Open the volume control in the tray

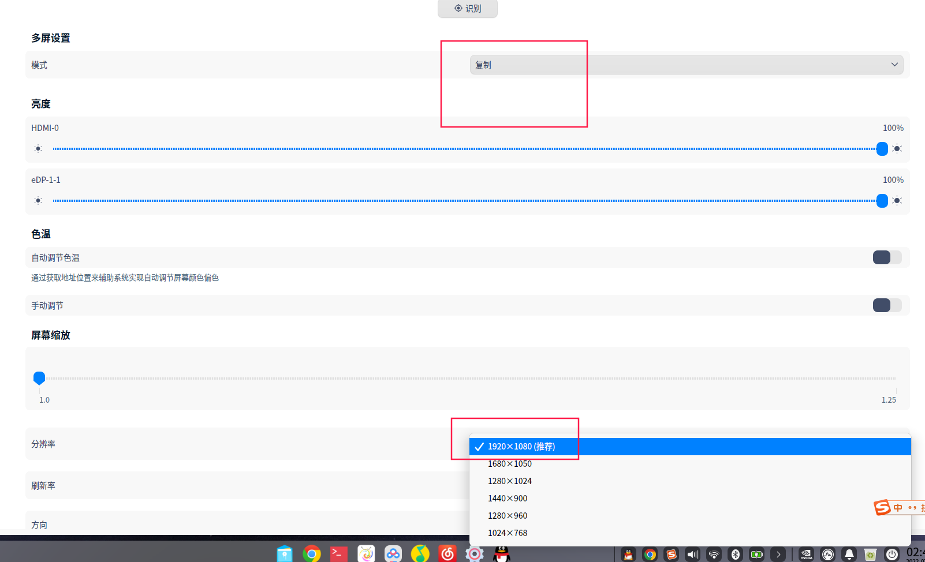pos(693,554)
